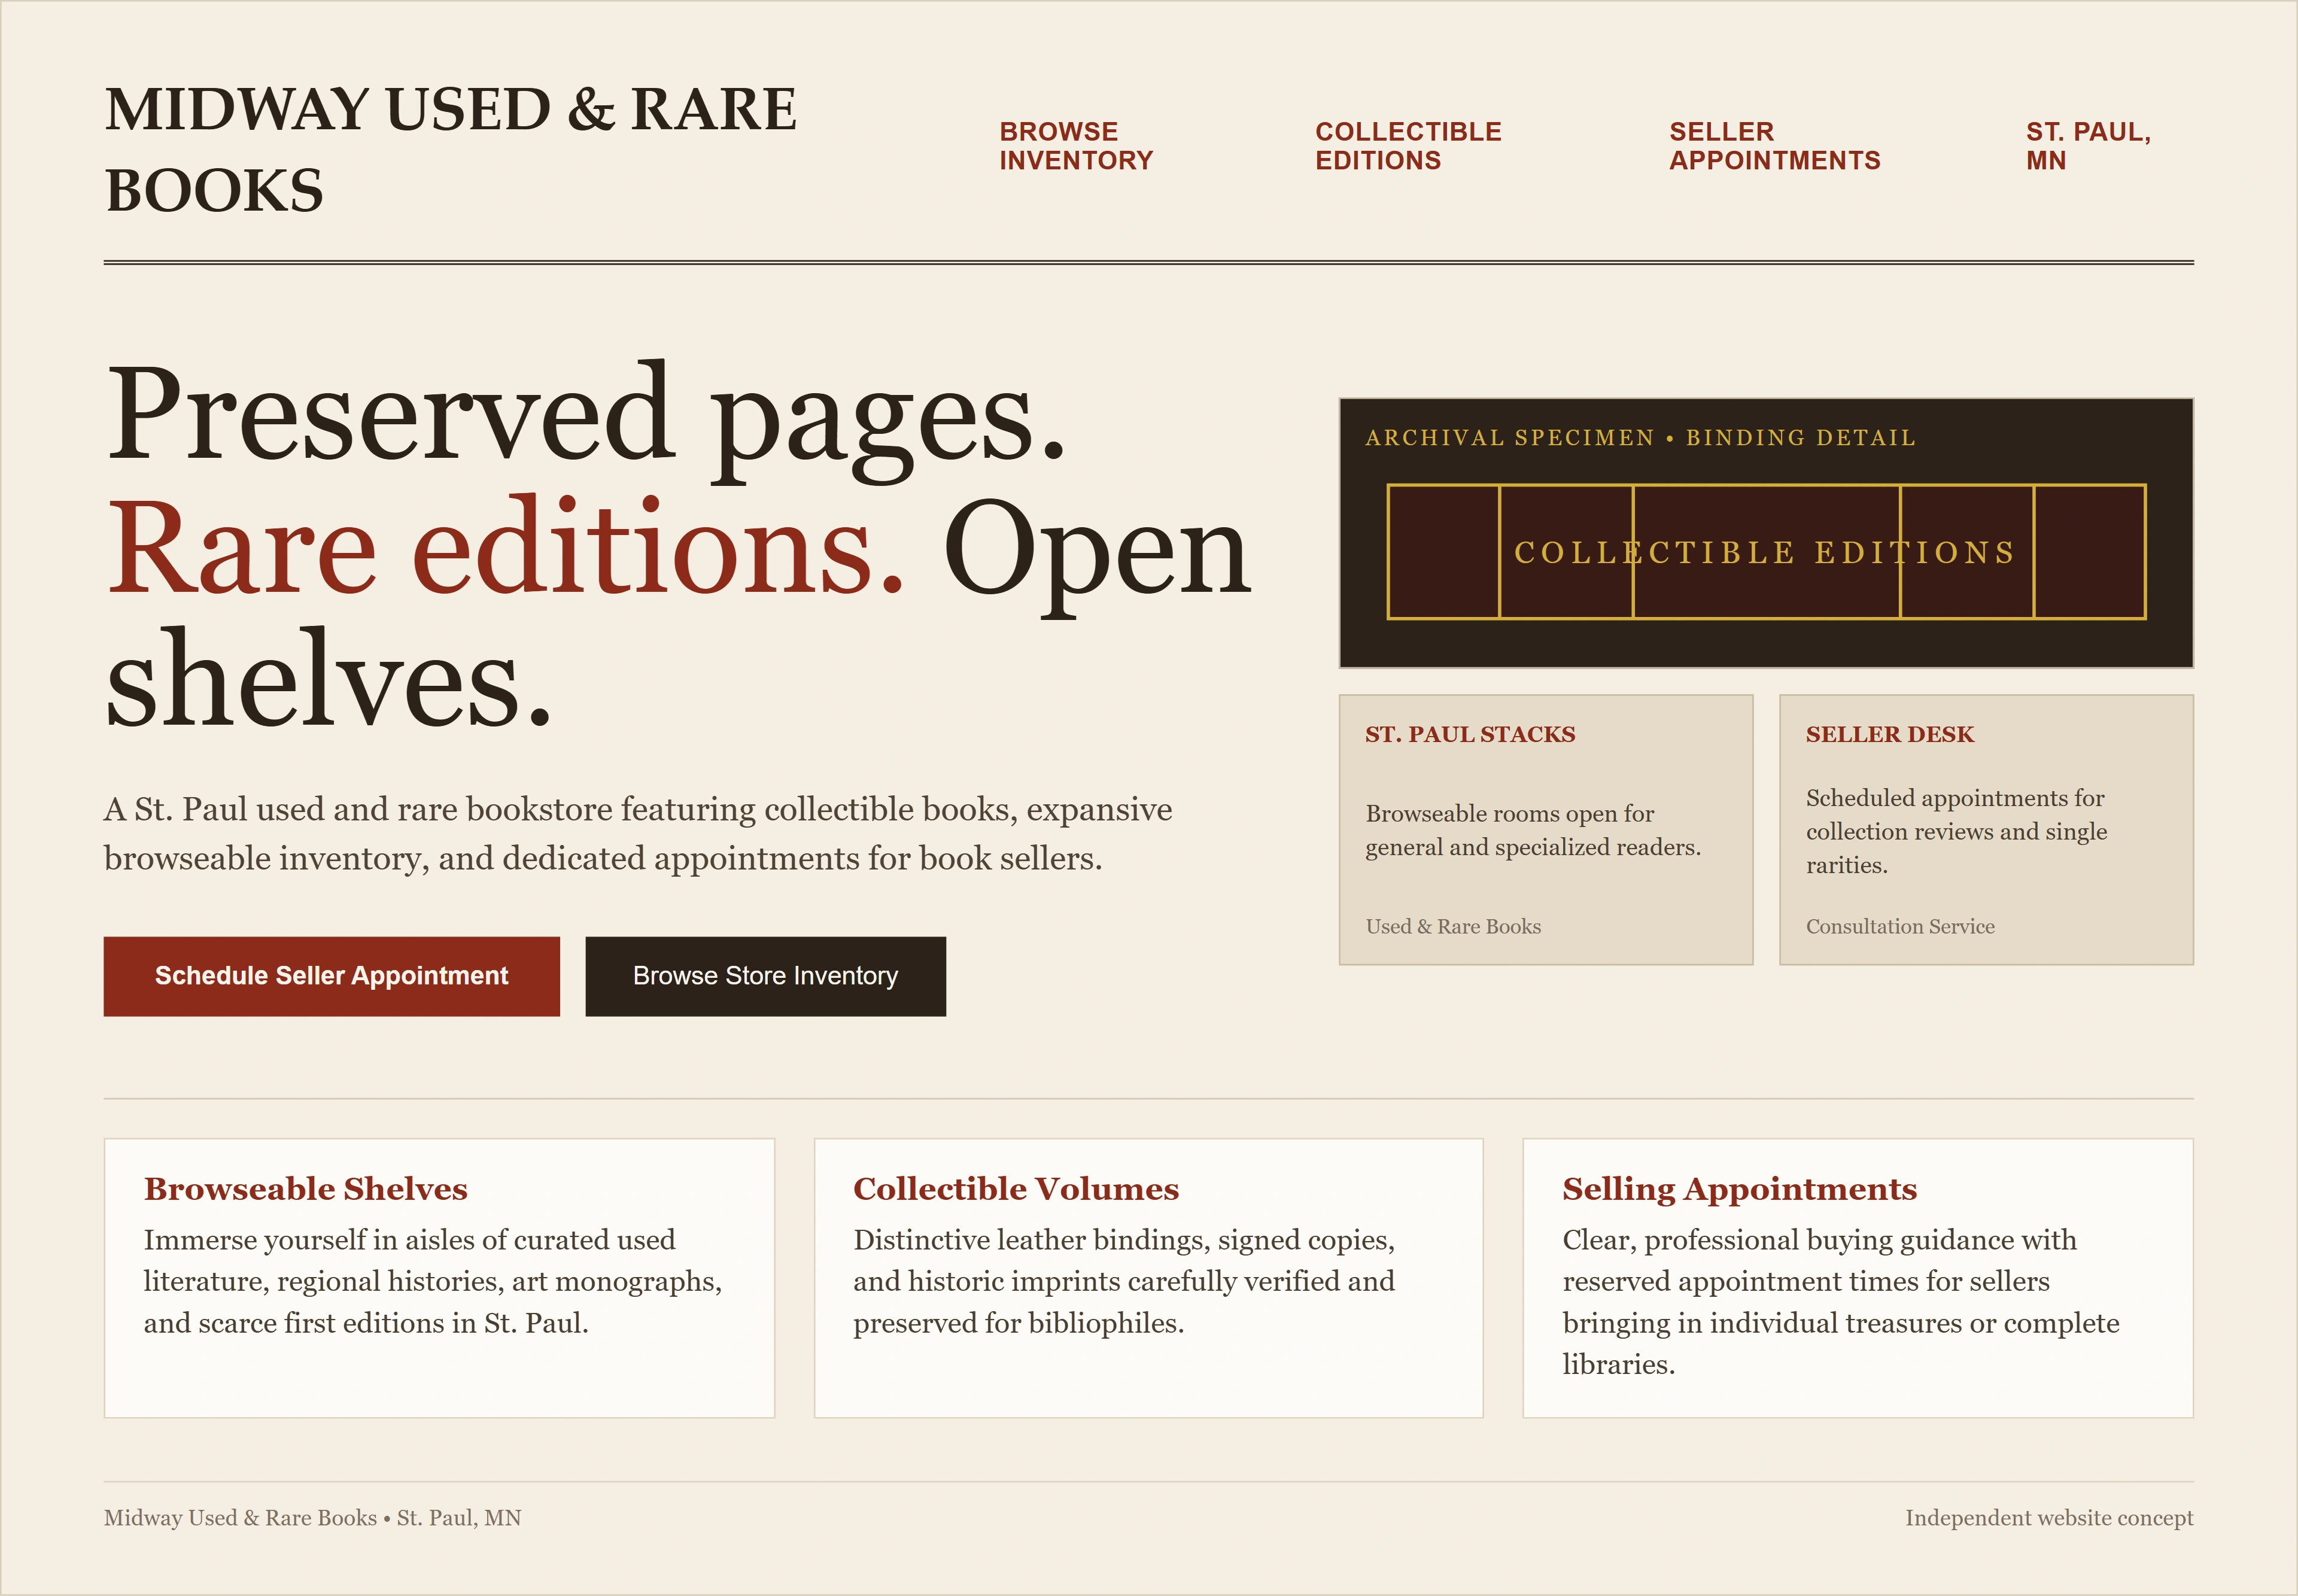The width and height of the screenshot is (2298, 1596).
Task: Click hero paragraph starting 'A St. Paul used'
Action: click(x=638, y=833)
